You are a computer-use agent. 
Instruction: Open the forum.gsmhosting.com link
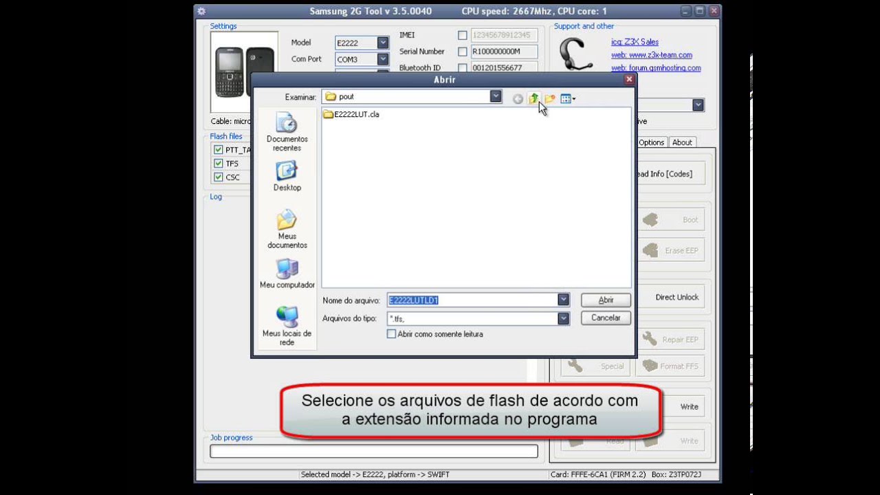656,68
